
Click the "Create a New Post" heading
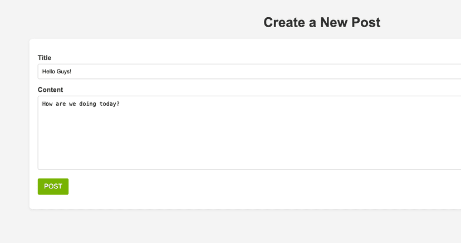pos(322,22)
